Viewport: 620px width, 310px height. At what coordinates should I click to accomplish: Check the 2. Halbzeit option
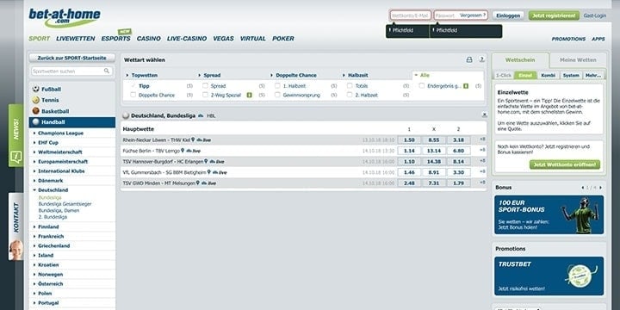(350, 96)
